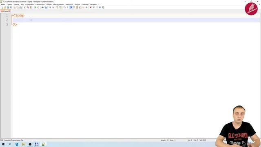
Task: Toggle file monitoring eye icon
Action: pyautogui.click(x=86, y=7)
